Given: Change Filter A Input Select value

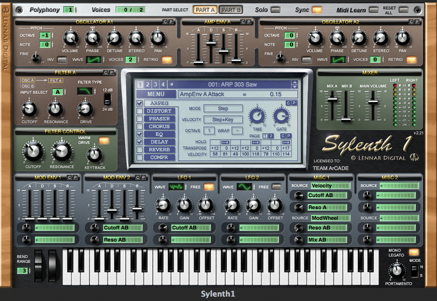Looking at the screenshot, I should click(x=58, y=92).
